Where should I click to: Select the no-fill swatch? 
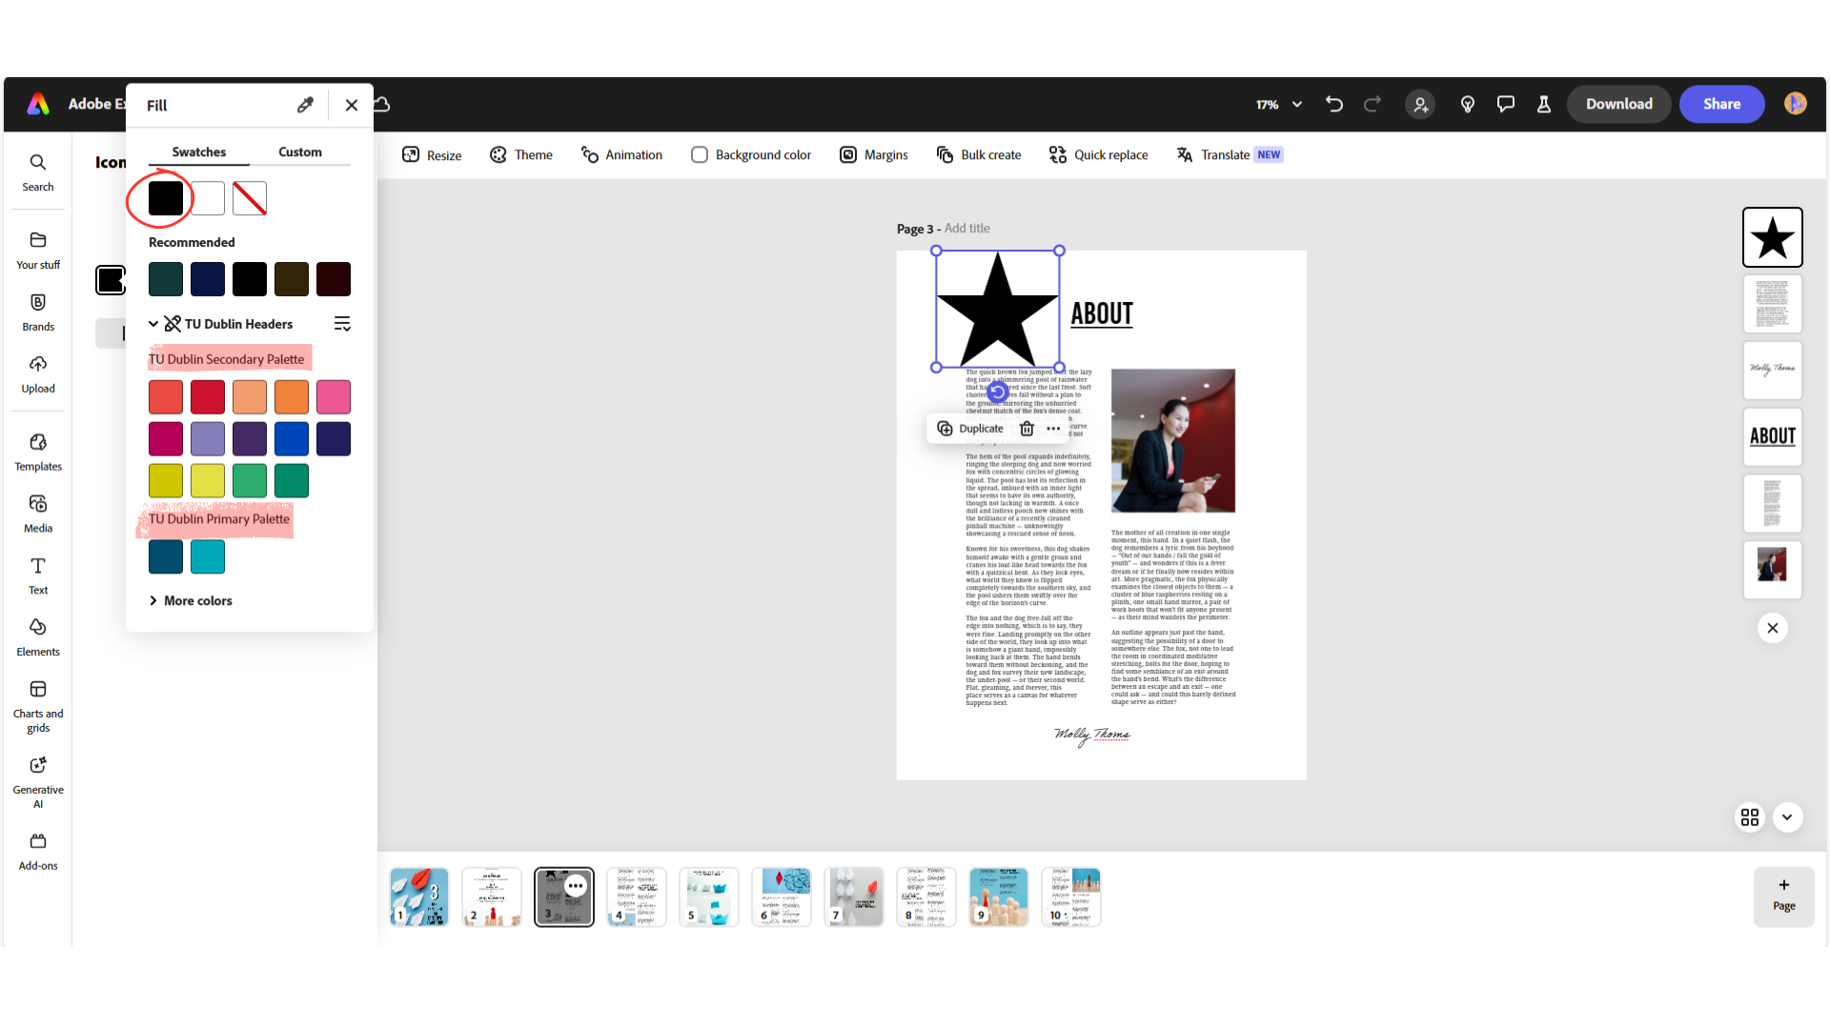[x=249, y=198]
